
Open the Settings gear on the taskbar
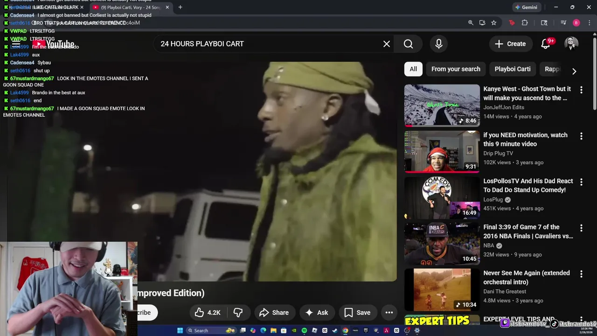(x=417, y=330)
